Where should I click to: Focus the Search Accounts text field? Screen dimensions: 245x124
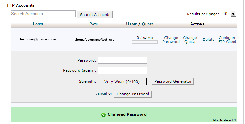(43, 14)
